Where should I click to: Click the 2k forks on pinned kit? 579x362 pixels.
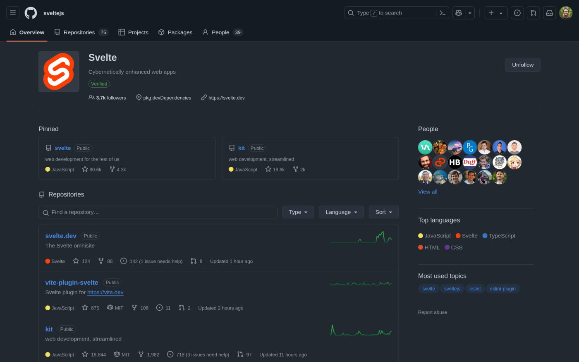pos(299,169)
